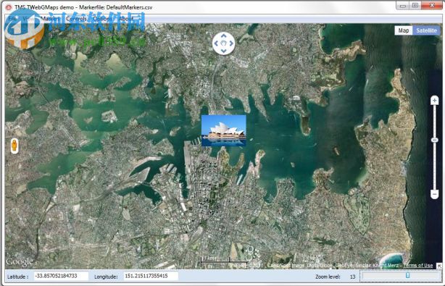Screen dimensions: 445x286
Task: Switch to Map view
Action: pyautogui.click(x=403, y=30)
